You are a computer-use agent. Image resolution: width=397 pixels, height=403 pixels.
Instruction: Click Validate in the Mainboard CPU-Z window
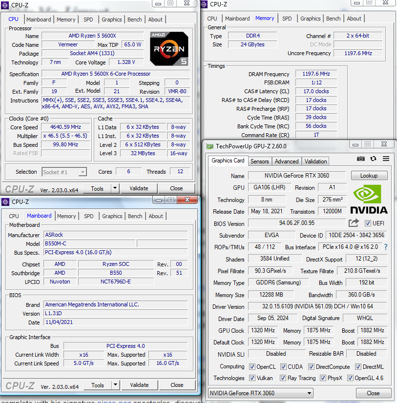pos(140,385)
